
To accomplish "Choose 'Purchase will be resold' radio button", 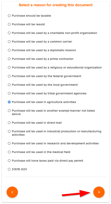I will point(9,24).
